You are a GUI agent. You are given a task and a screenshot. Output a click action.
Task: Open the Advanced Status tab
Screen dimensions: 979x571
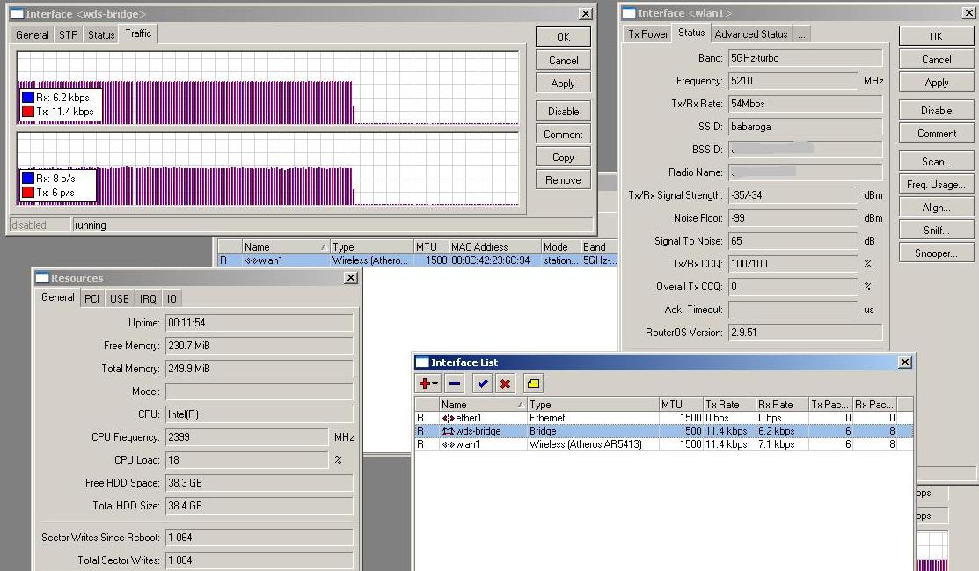(x=750, y=34)
